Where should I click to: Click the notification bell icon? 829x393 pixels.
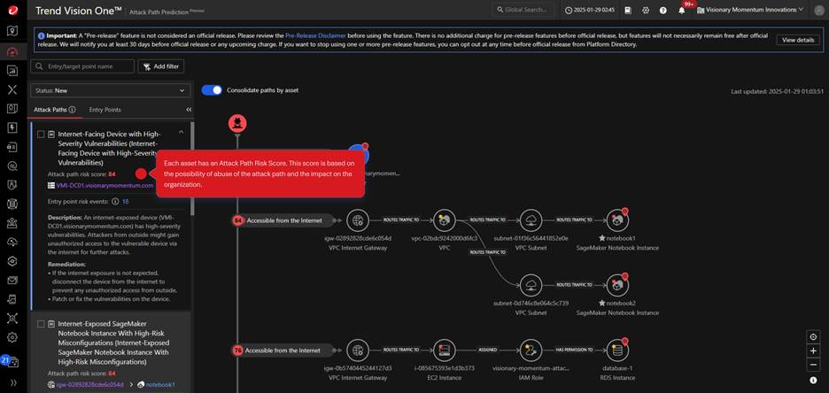coord(681,10)
